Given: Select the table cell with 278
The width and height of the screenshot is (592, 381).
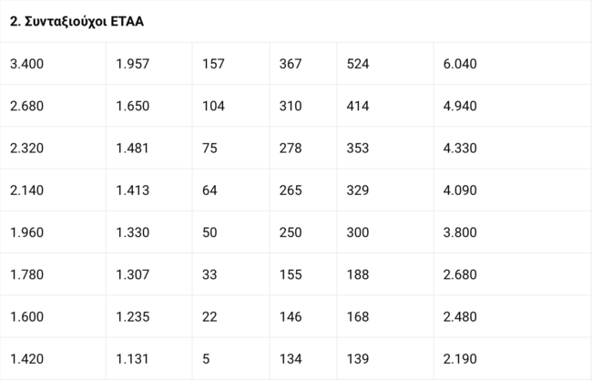Looking at the screenshot, I should pos(291,148).
